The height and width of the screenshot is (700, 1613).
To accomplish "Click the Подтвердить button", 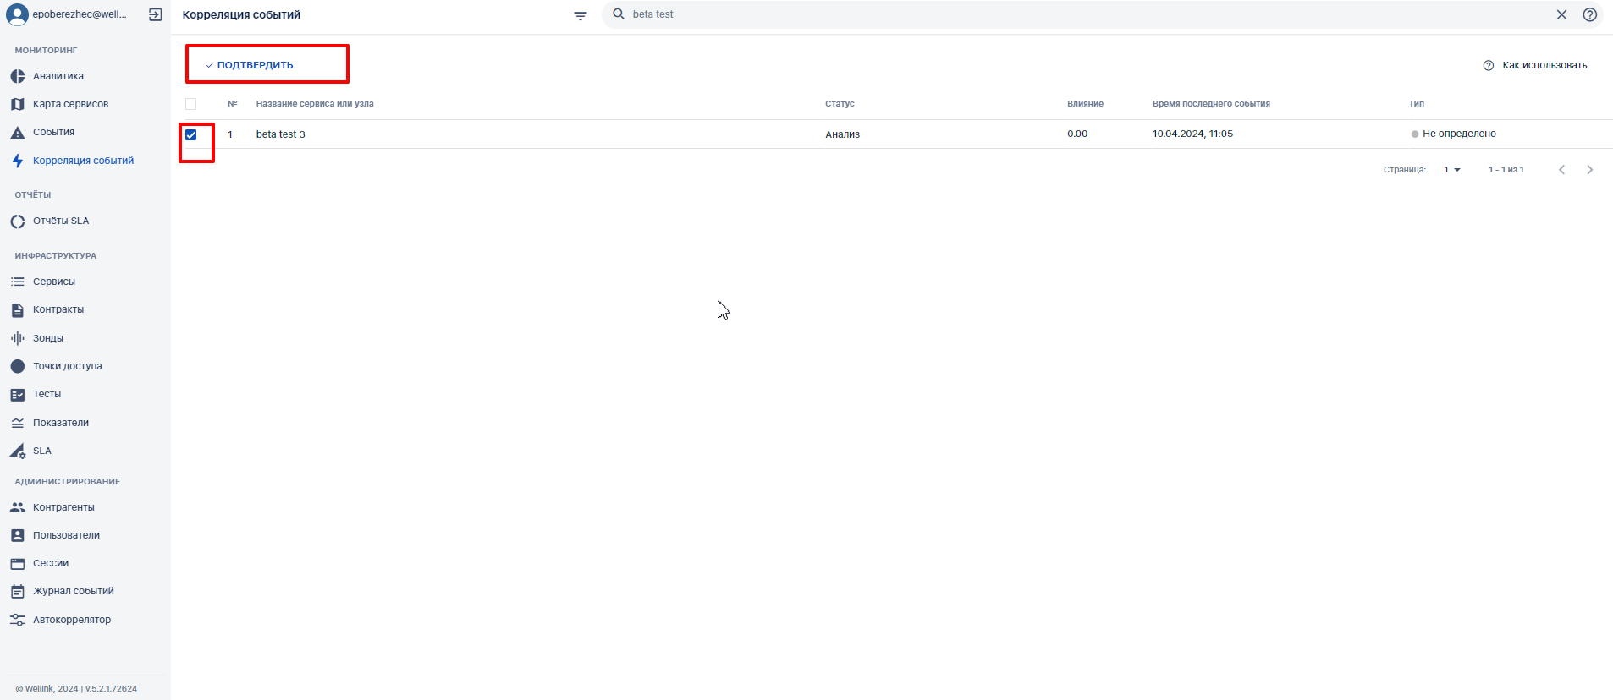I will [x=250, y=65].
